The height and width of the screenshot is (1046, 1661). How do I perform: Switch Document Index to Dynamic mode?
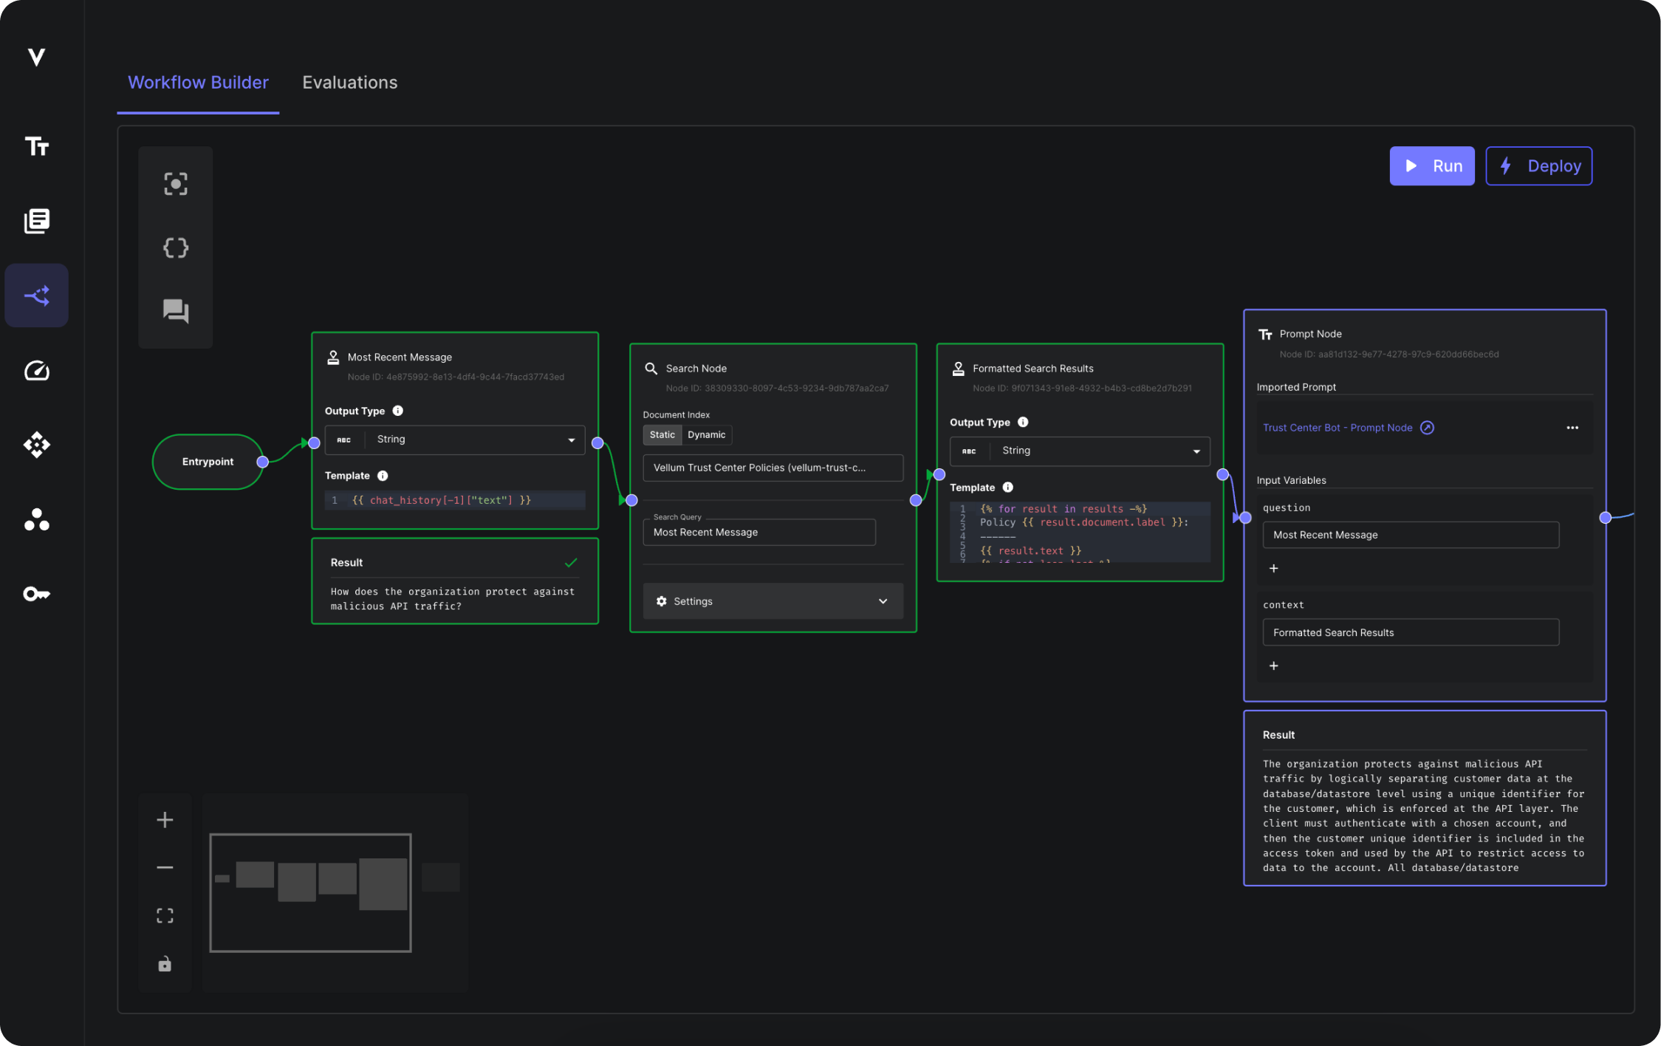pyautogui.click(x=706, y=434)
